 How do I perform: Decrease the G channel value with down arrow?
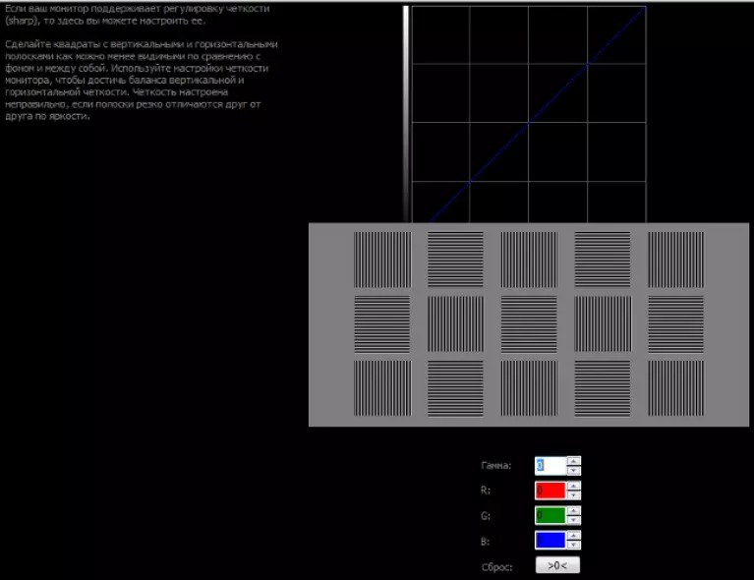pyautogui.click(x=573, y=520)
